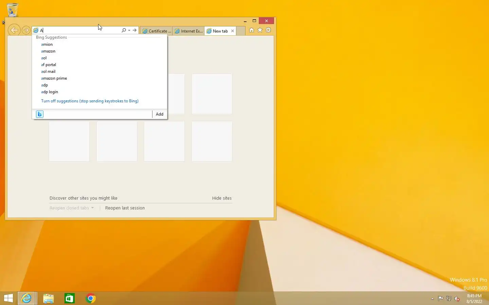Image resolution: width=489 pixels, height=305 pixels.
Task: Open the Recycle Bin desktop icon
Action: coord(13,10)
